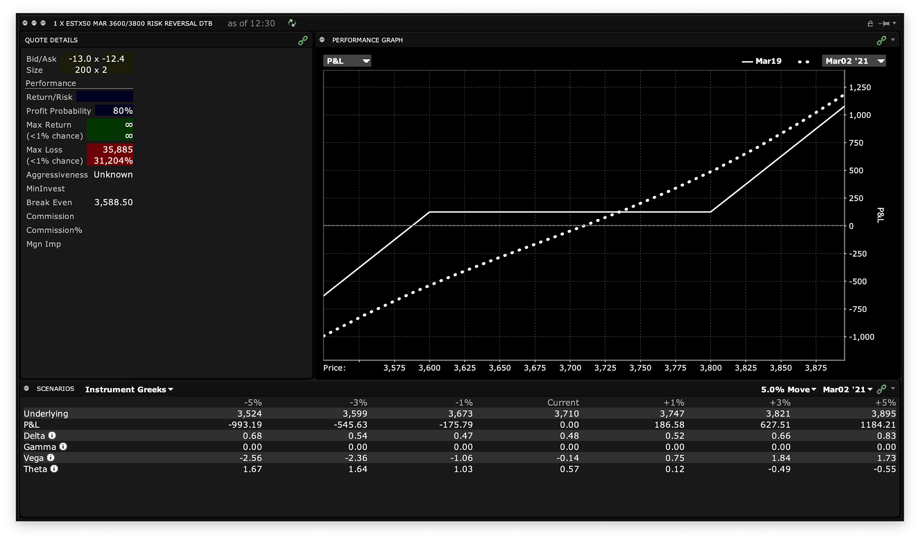
Task: Click the first window control dot in the title bar
Action: click(25, 23)
